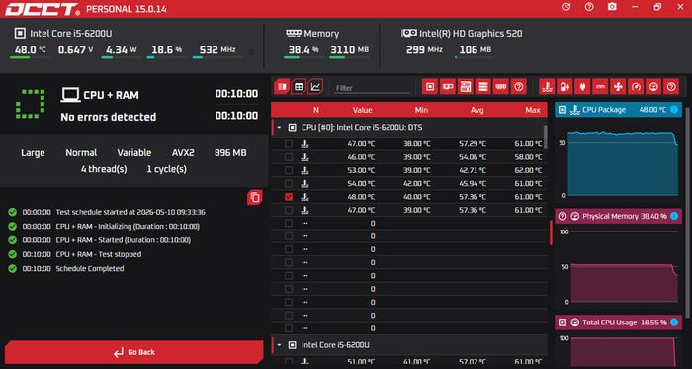Image resolution: width=692 pixels, height=369 pixels.
Task: Click the Filter input field
Action: 372,88
